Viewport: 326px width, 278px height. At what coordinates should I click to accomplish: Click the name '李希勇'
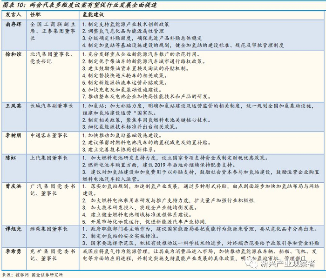click(x=14, y=252)
